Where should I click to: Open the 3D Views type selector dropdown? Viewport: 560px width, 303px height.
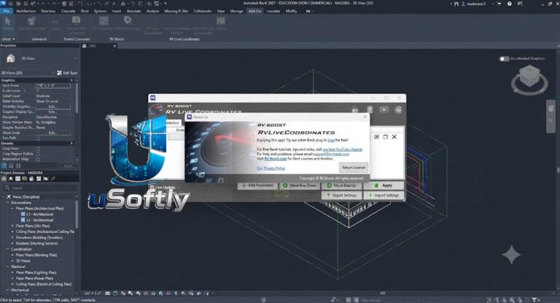point(28,73)
